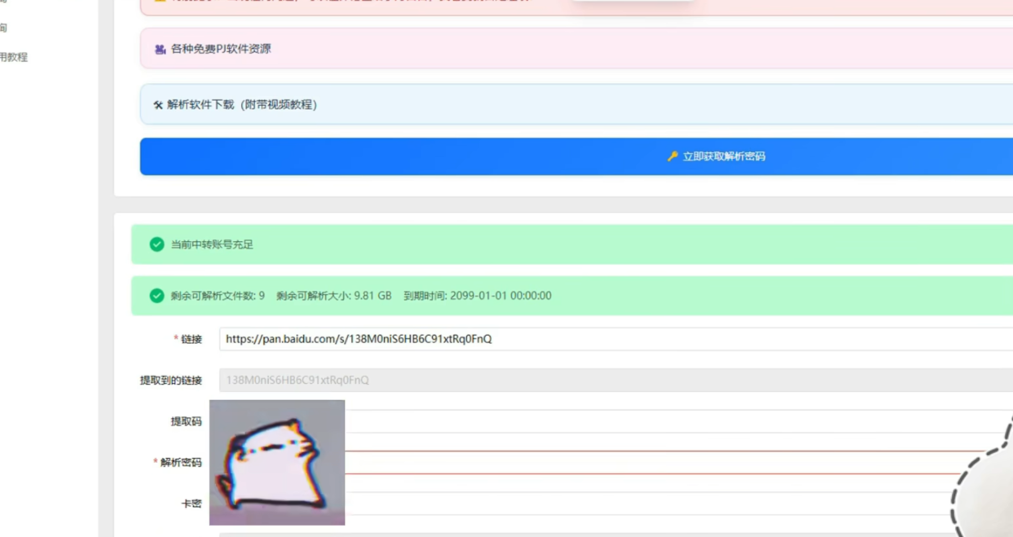
Task: Click the wrench icon on 解析软件下载 banner
Action: click(x=158, y=105)
